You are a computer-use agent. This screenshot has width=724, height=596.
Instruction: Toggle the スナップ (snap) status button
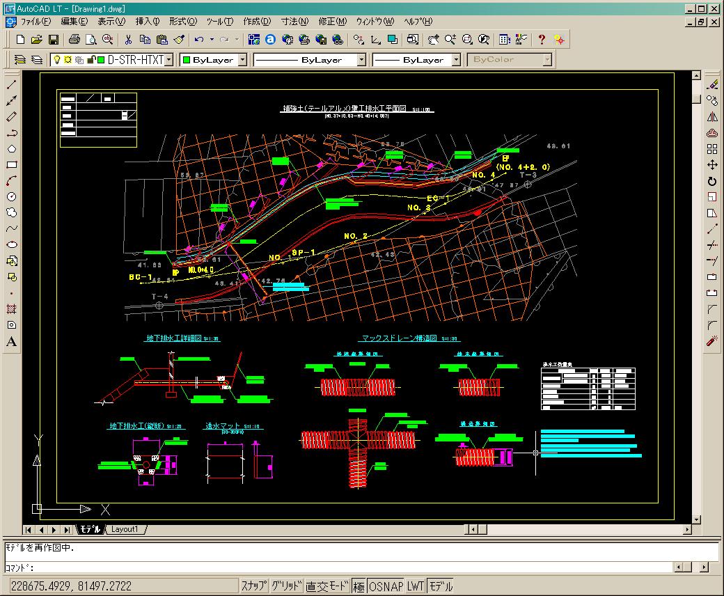click(x=253, y=586)
